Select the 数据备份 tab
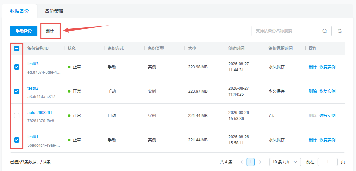 (x=20, y=11)
